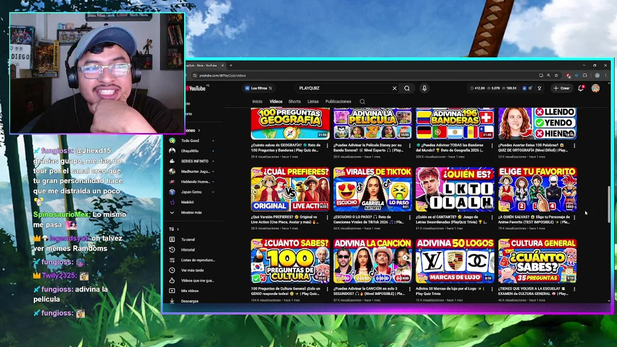
Task: Open options menu for Adivina 50 Marcas video
Action: coord(492,289)
